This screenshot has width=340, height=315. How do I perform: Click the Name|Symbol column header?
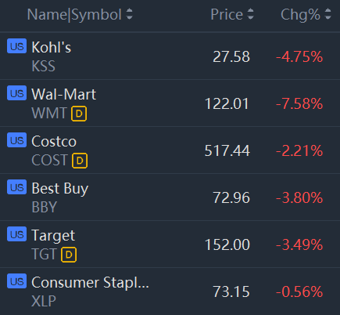[74, 14]
